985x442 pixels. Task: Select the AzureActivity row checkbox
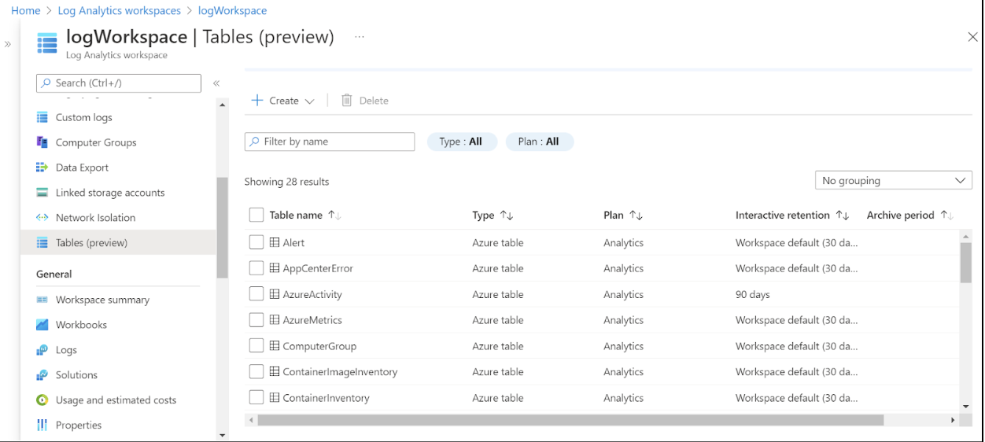pyautogui.click(x=256, y=294)
